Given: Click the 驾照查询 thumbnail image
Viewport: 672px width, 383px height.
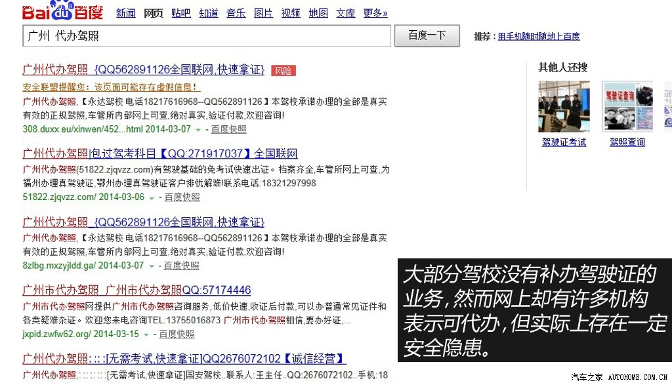Looking at the screenshot, I should pos(627,106).
